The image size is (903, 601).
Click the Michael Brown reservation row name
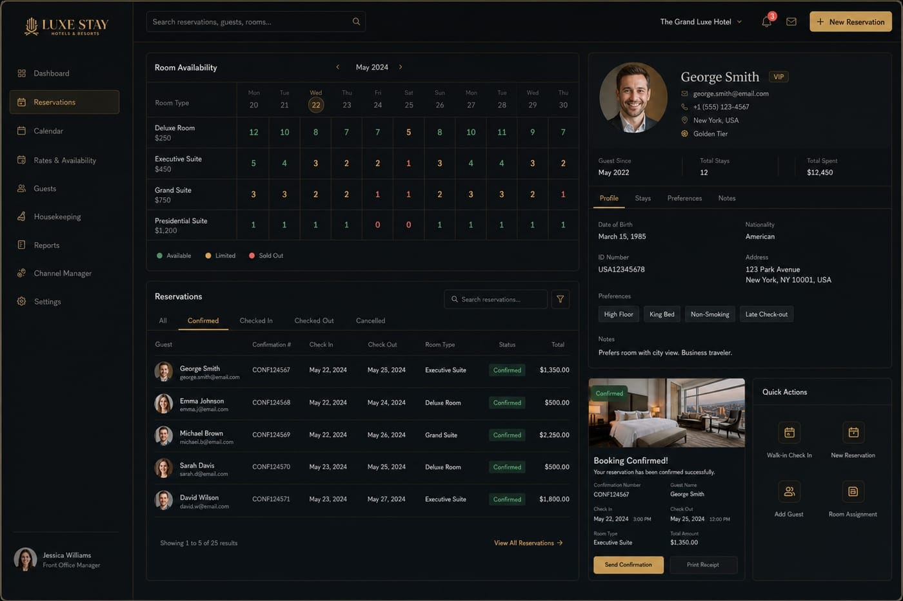201,434
